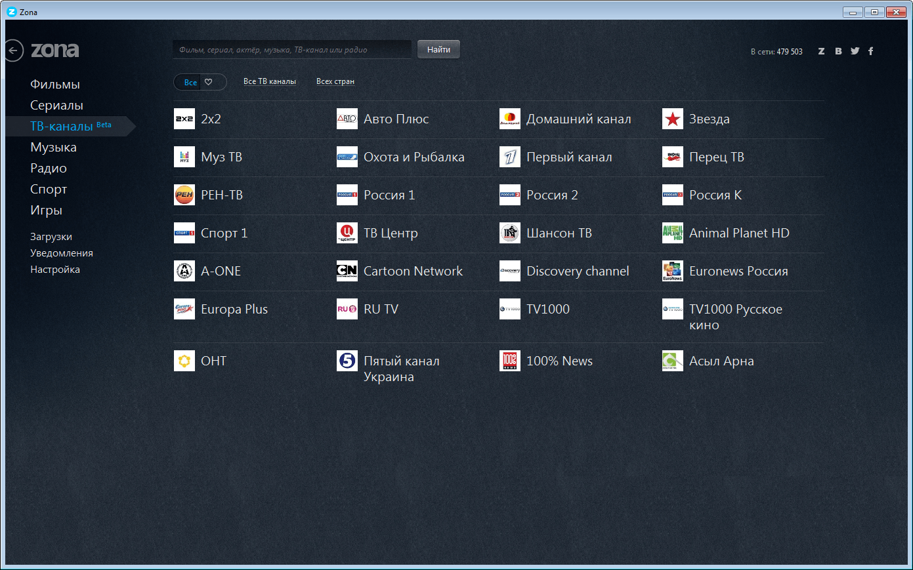This screenshot has width=913, height=570.
Task: Open the TV1000 Русское кино link
Action: click(x=736, y=317)
